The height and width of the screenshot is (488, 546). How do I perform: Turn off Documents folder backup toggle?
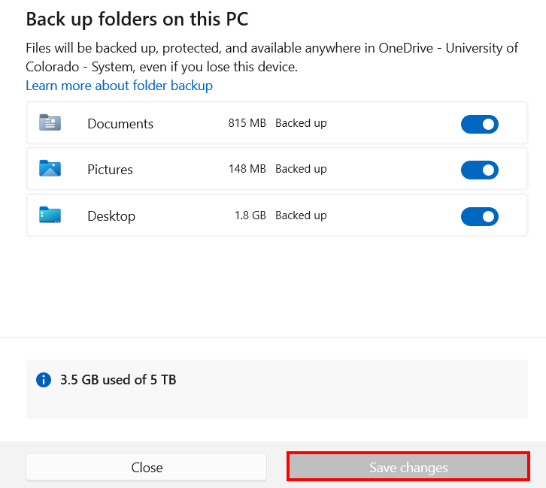click(x=480, y=124)
